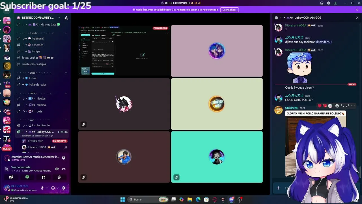
Task: Open the fotos-vrchat channel
Action: click(x=42, y=58)
